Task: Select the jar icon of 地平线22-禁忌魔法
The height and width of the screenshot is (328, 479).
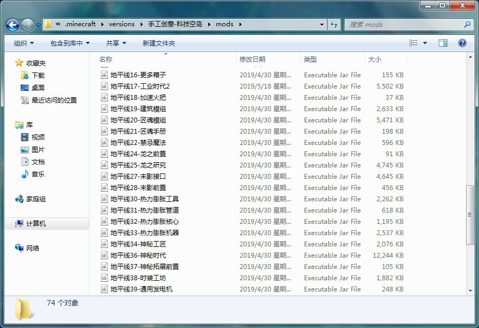Action: [104, 143]
